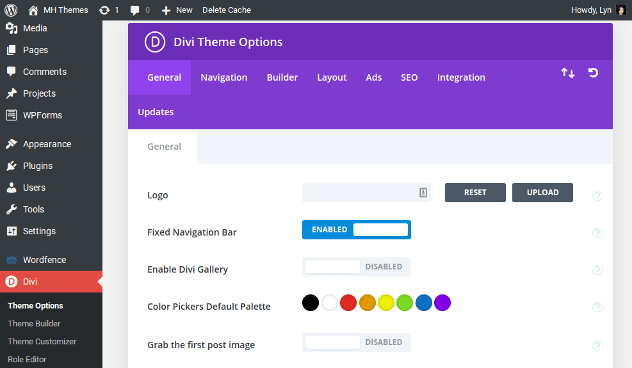This screenshot has height=368, width=632.
Task: Pick the black palette swatch
Action: (311, 303)
